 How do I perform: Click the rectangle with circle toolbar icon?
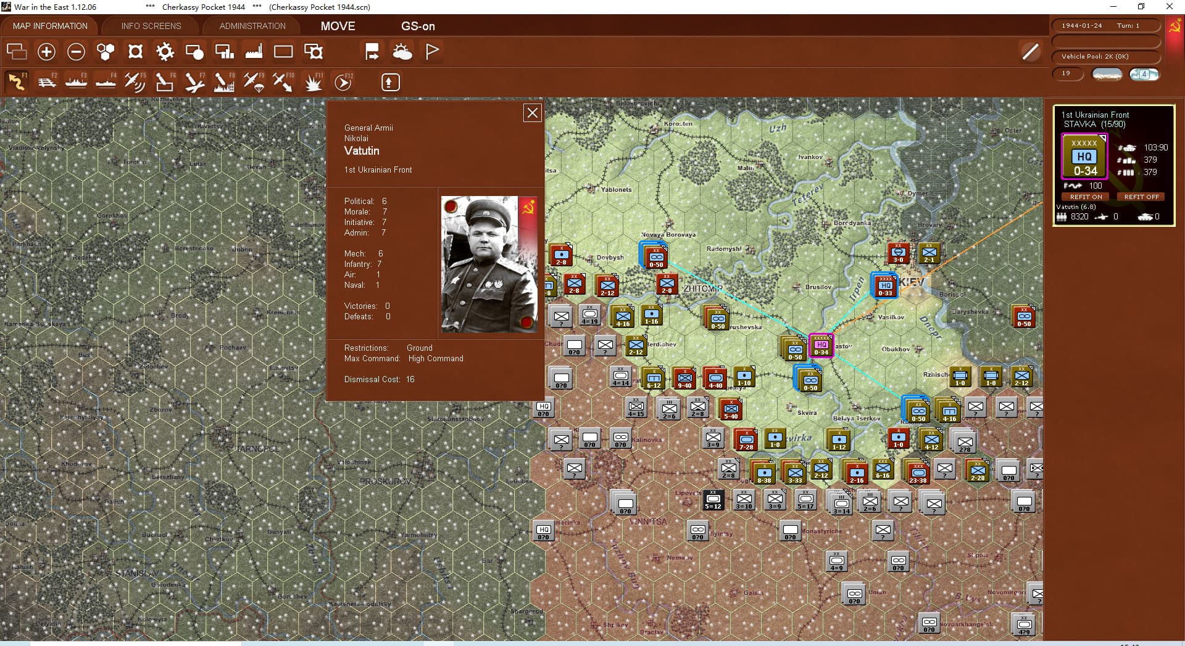tap(194, 51)
